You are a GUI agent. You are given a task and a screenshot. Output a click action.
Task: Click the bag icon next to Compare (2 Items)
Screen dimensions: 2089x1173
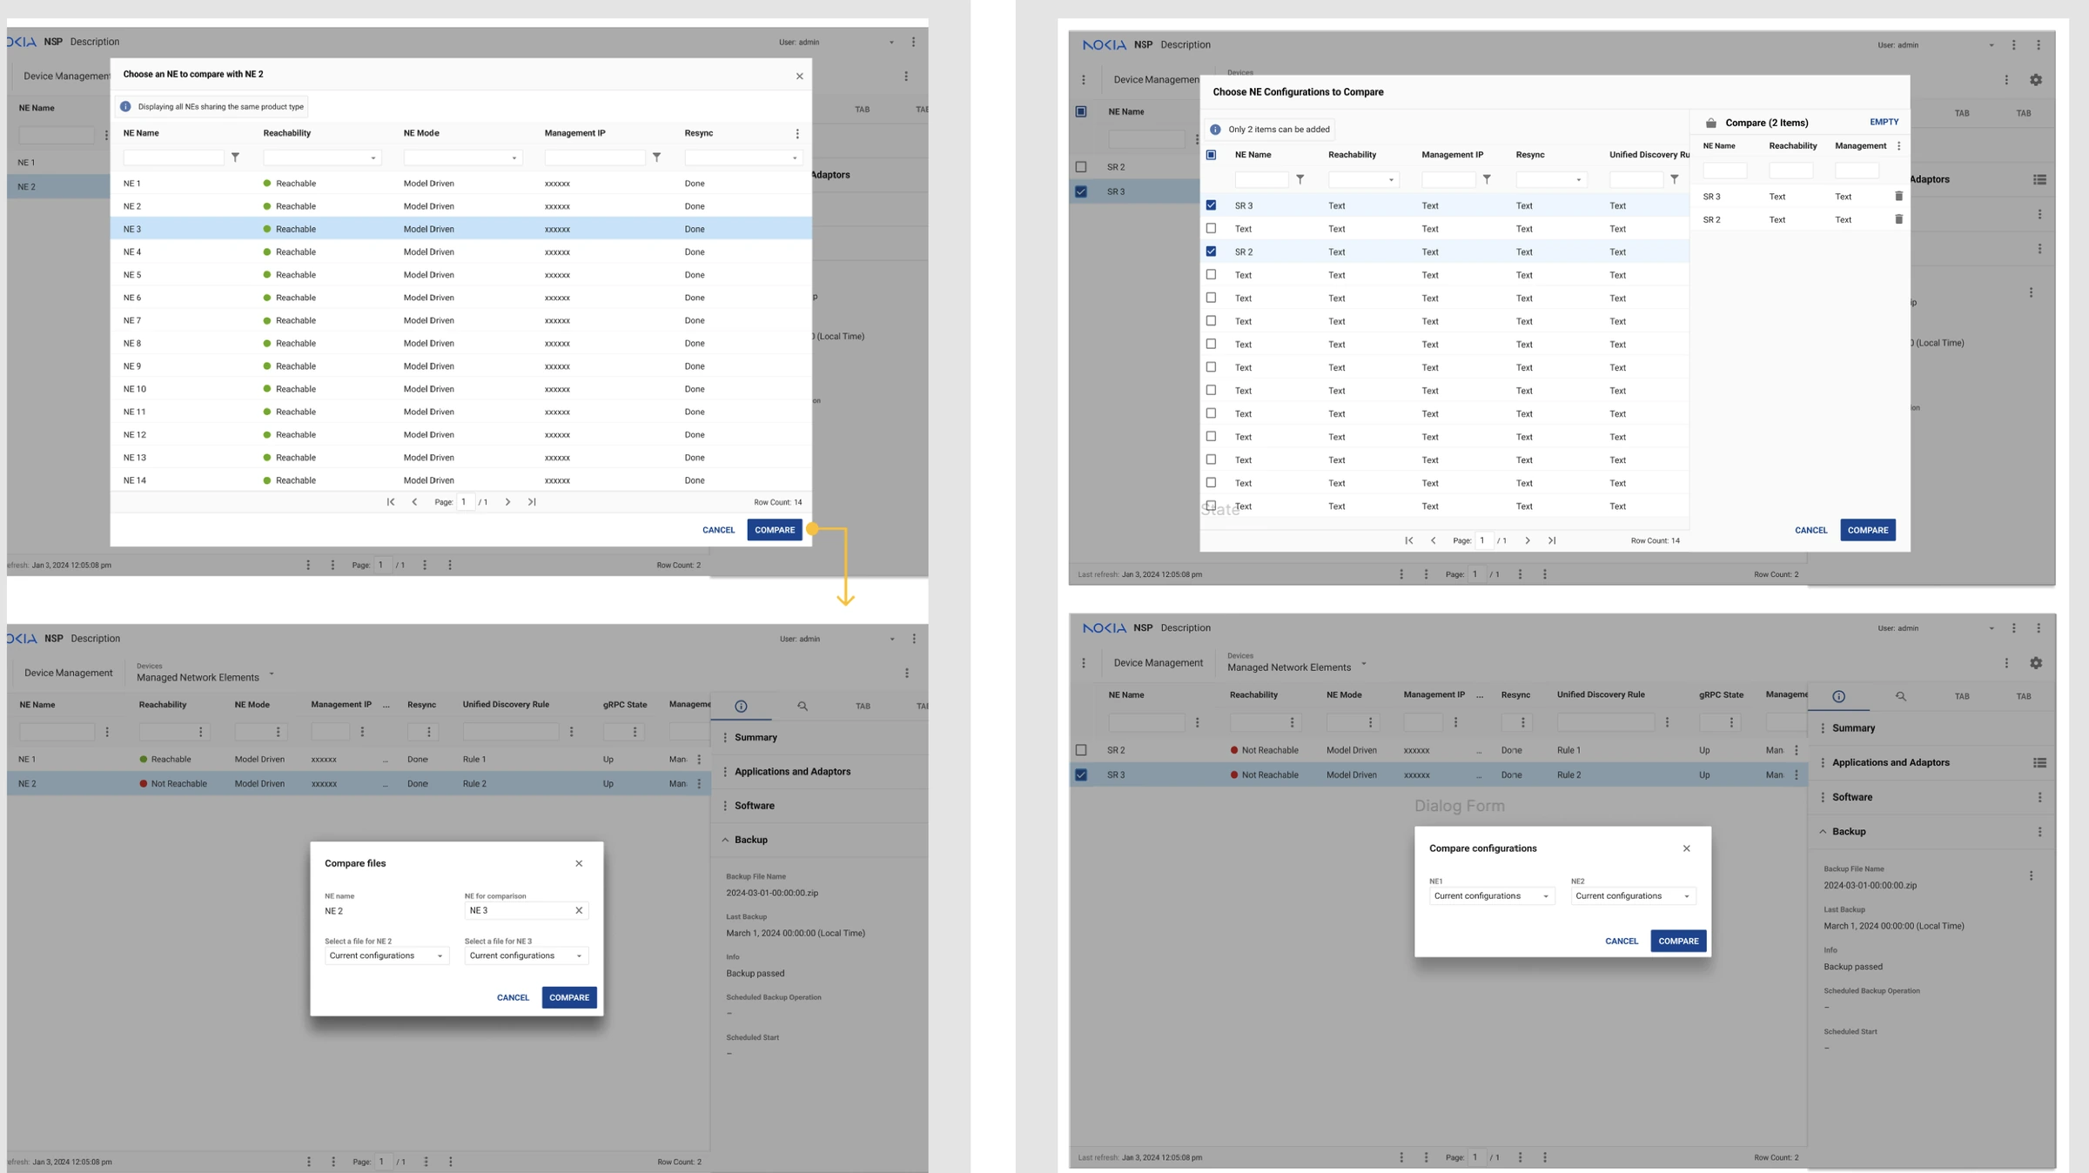click(1710, 123)
